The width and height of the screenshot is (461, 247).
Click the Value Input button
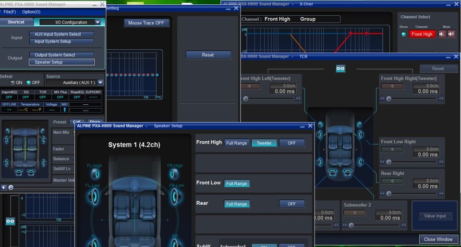[x=435, y=216]
